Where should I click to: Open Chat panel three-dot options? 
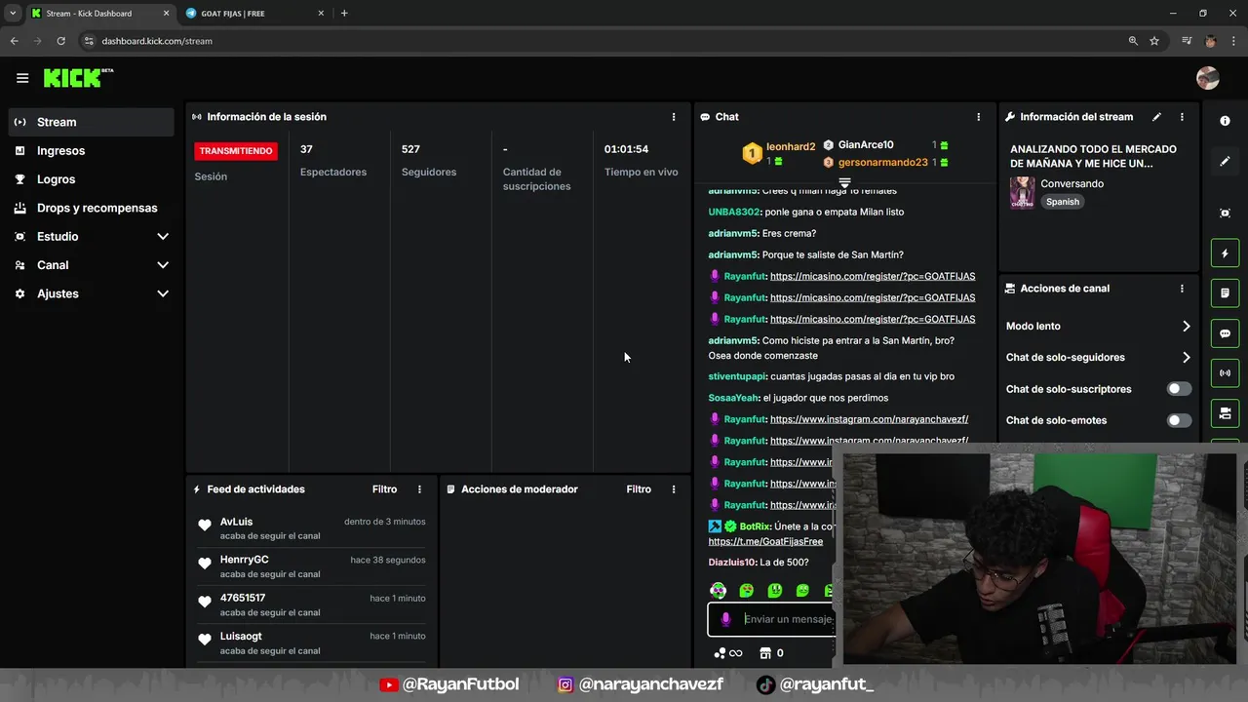click(x=978, y=117)
